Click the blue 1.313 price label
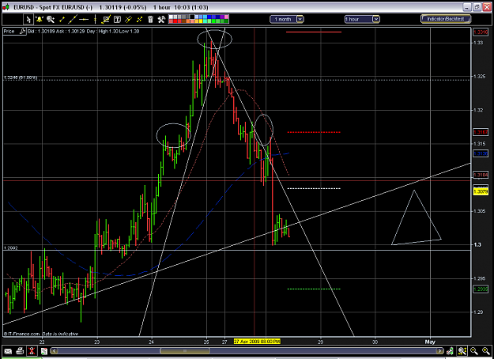494x359 pixels. click(x=481, y=153)
